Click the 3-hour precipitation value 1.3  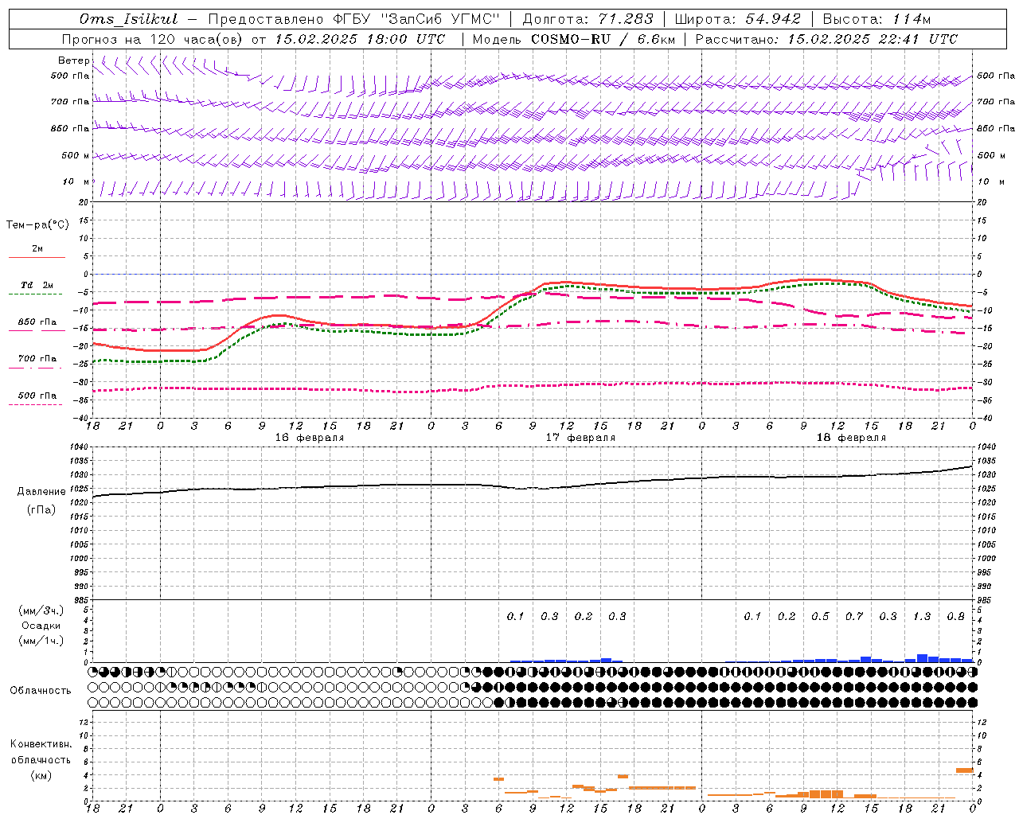coord(922,616)
